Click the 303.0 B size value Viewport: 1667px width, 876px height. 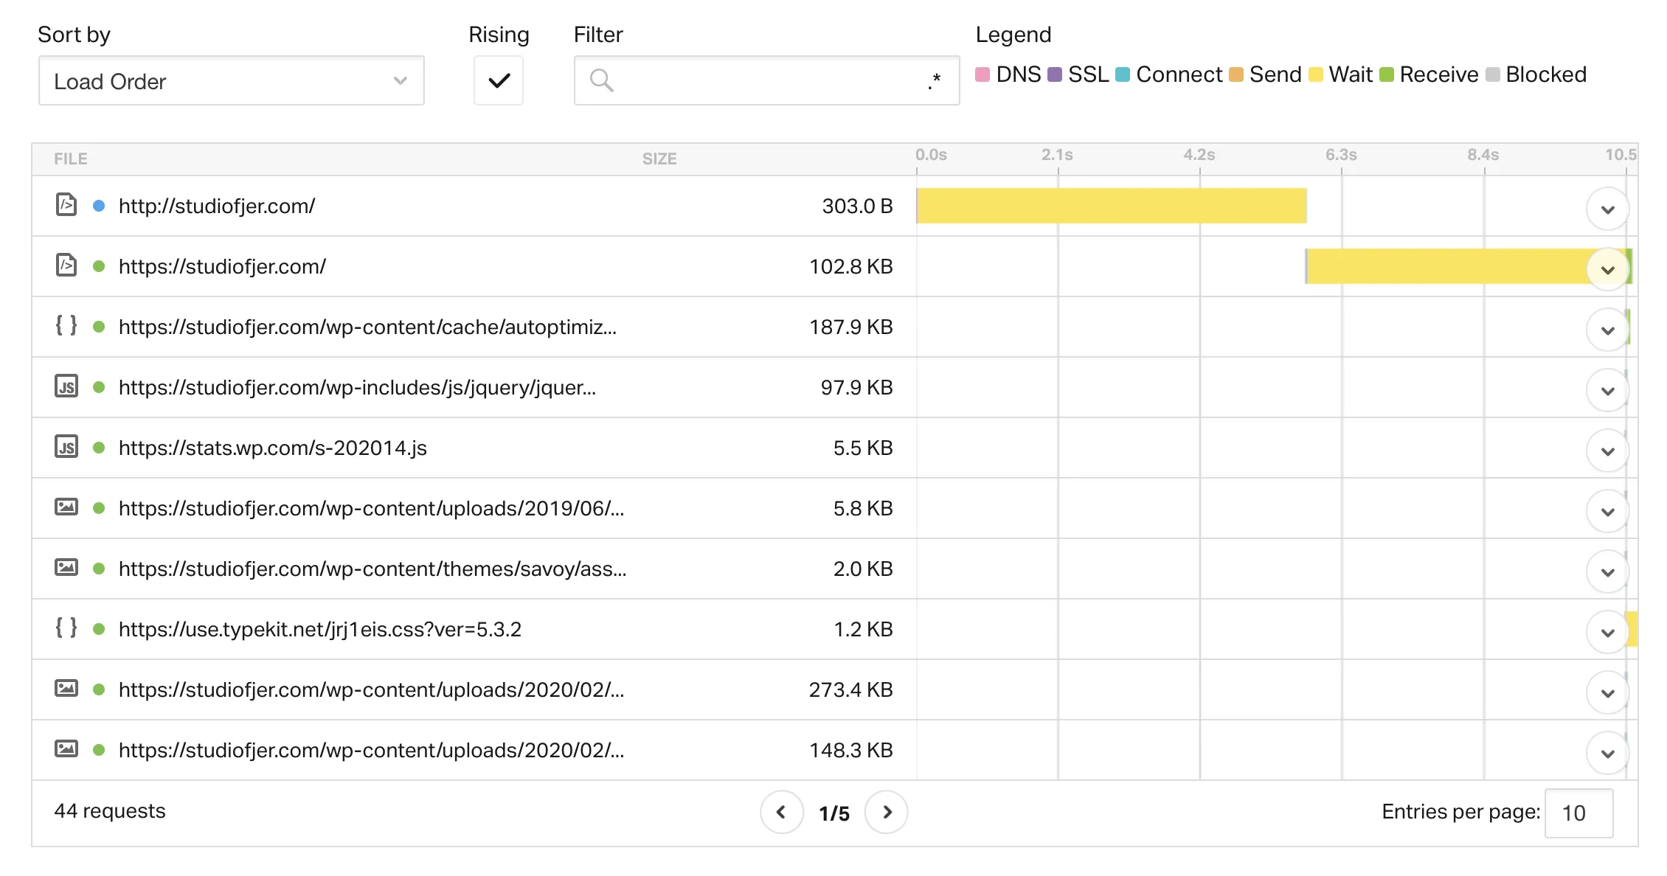pos(857,206)
